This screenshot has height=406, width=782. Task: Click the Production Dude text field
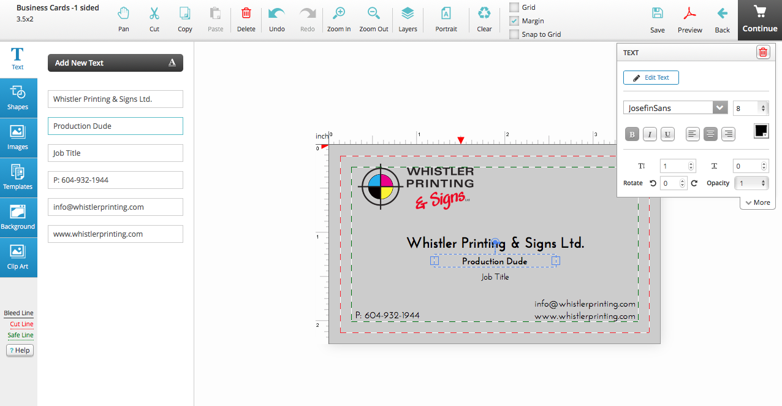pyautogui.click(x=115, y=126)
